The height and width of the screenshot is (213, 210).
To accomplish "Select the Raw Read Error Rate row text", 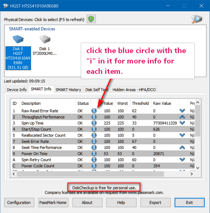I will pyautogui.click(x=40, y=111).
